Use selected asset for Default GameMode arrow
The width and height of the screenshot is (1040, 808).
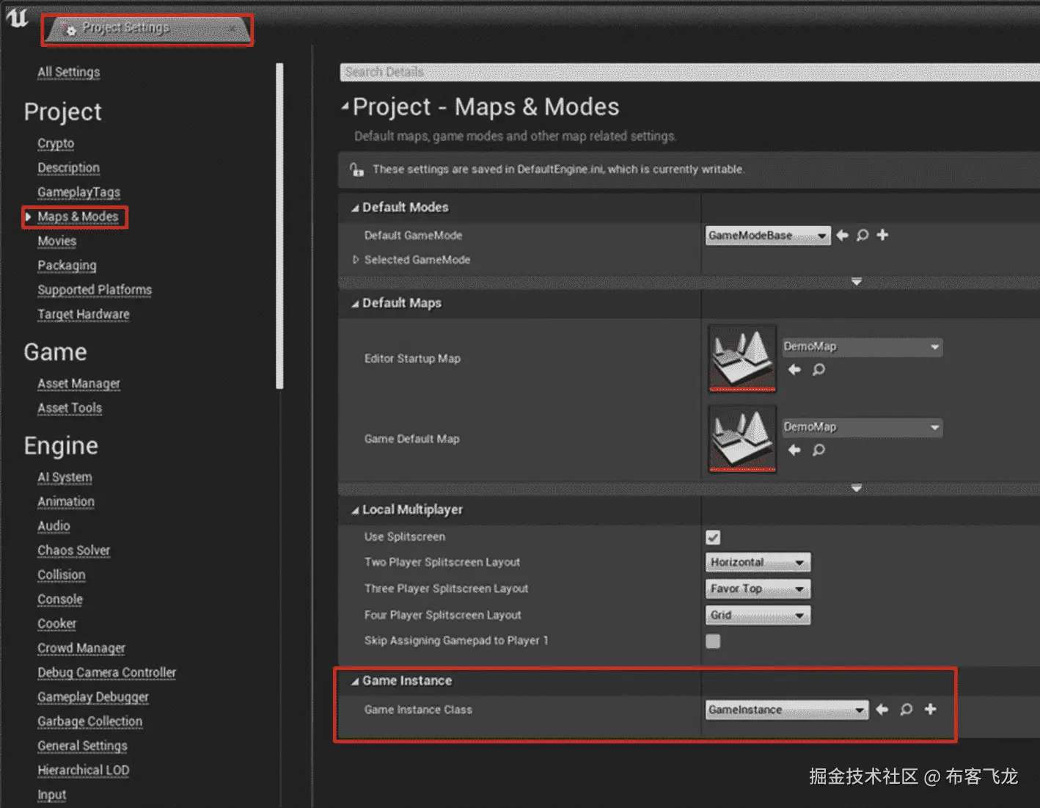pos(842,235)
